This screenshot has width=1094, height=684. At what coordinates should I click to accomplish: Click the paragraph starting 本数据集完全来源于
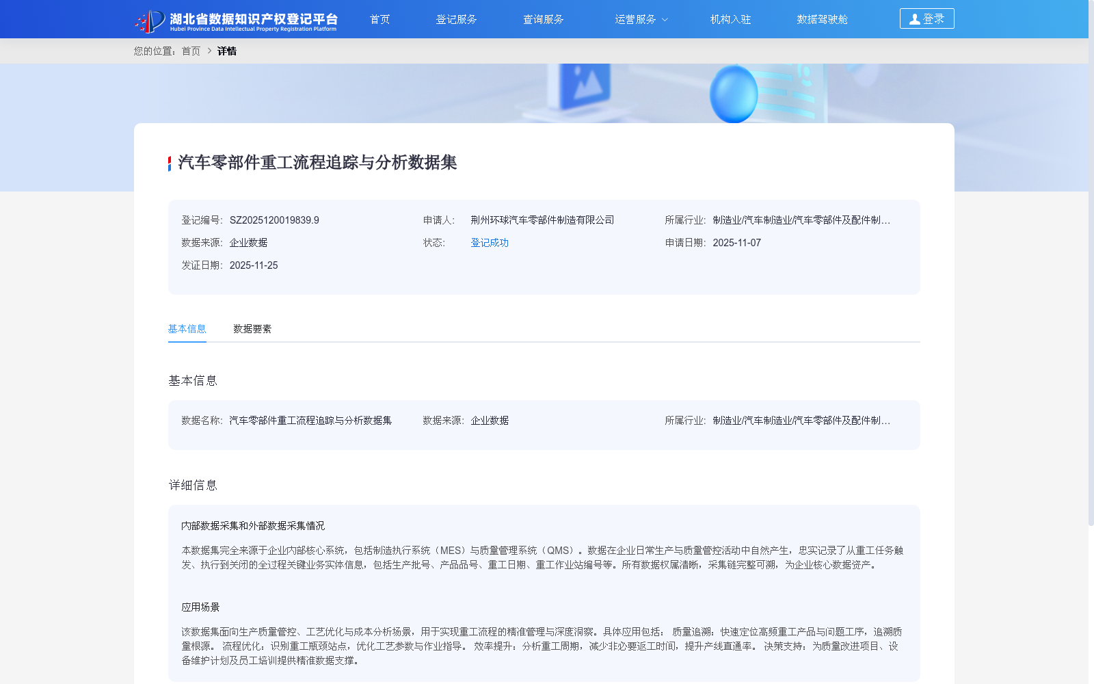point(542,557)
